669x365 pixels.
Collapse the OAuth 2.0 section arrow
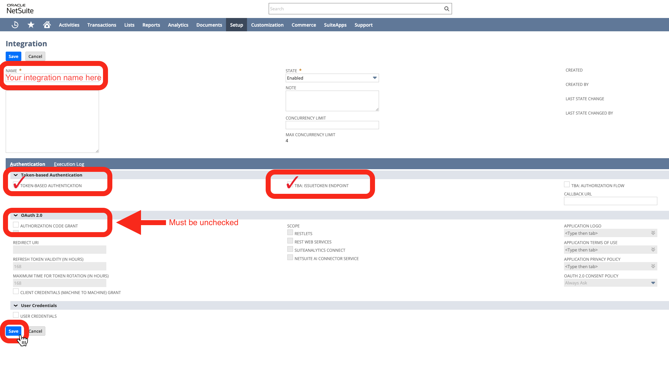pyautogui.click(x=16, y=215)
